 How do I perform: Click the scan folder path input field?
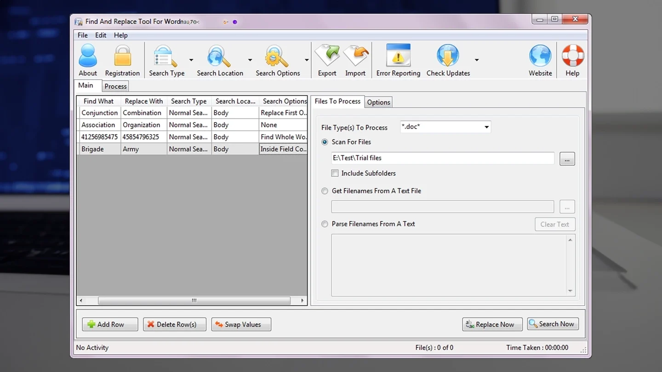coord(443,158)
